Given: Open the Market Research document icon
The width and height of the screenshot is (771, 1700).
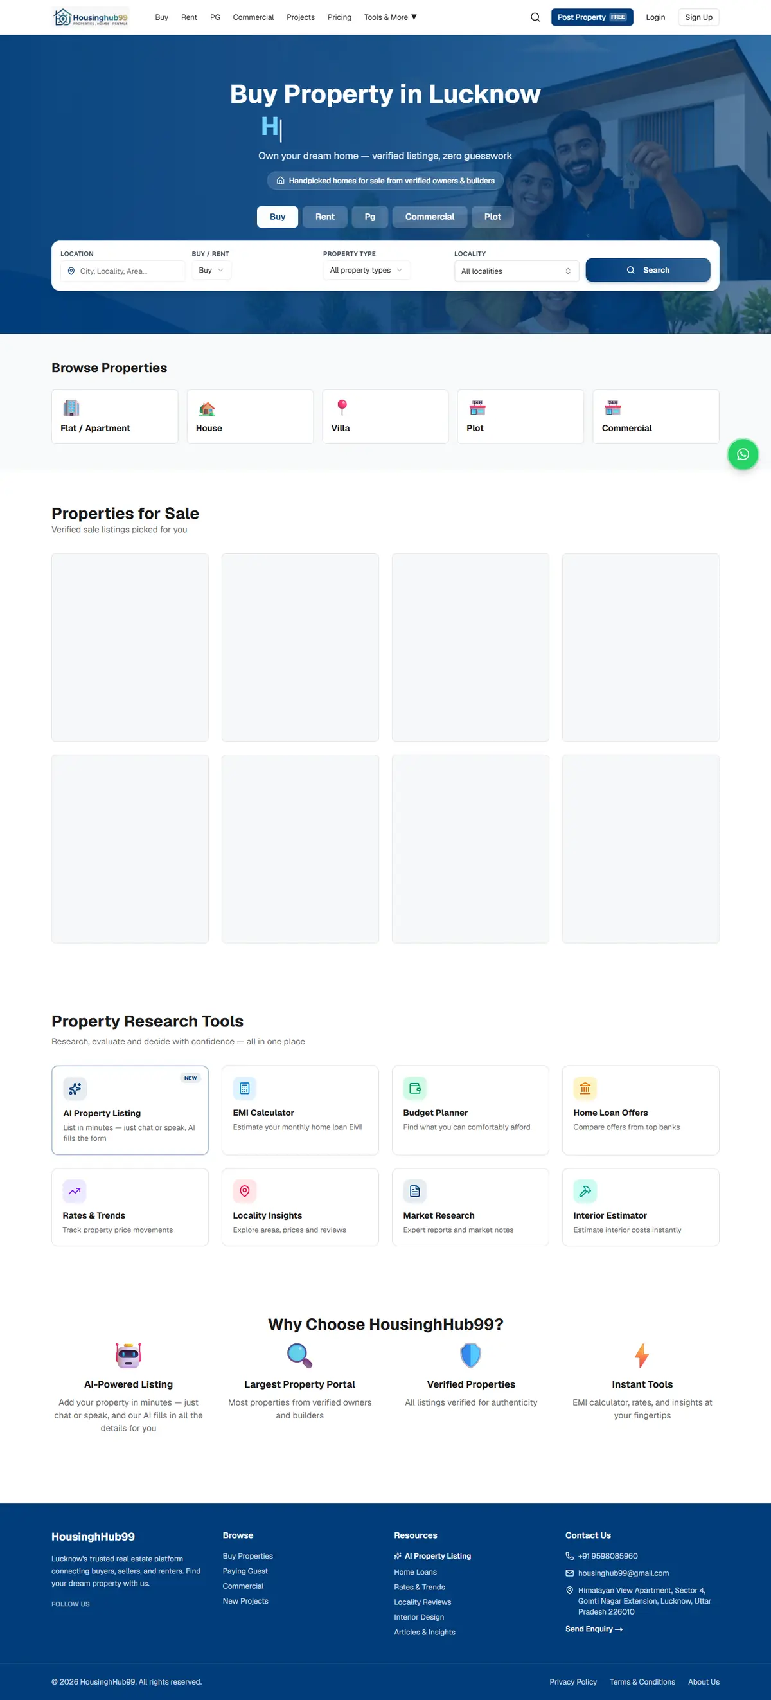Looking at the screenshot, I should click(415, 1191).
